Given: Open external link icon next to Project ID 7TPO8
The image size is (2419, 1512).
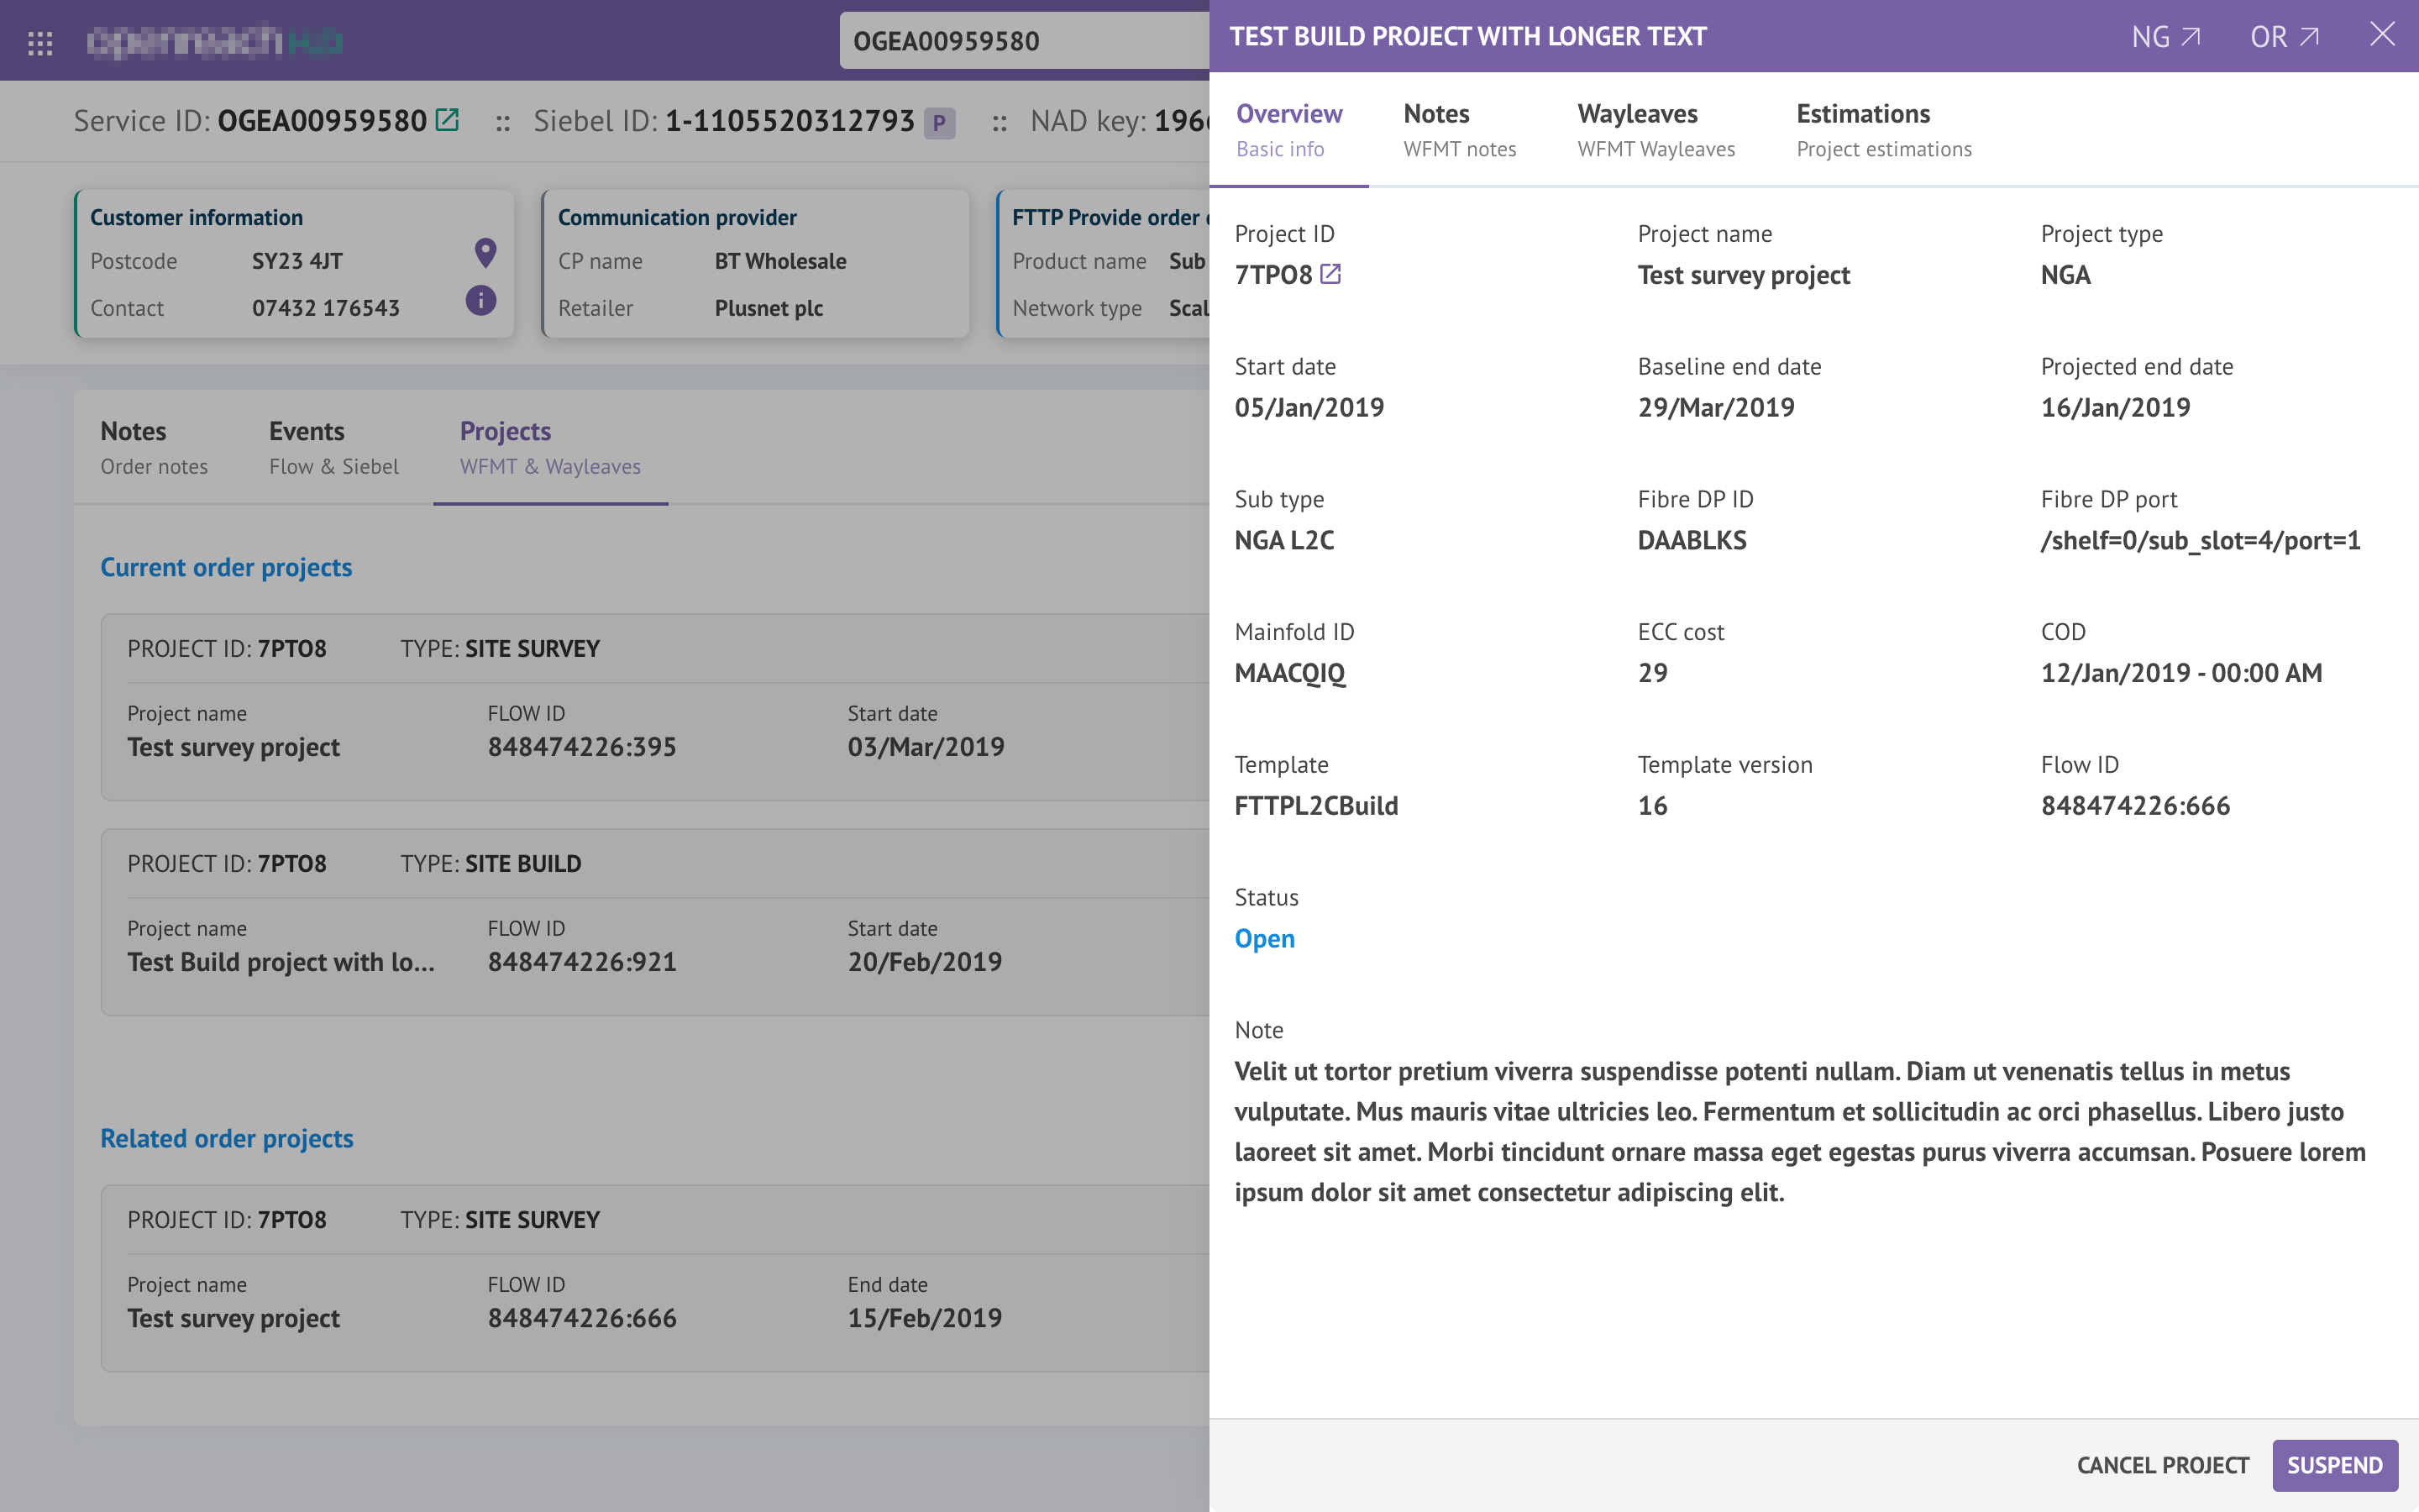Looking at the screenshot, I should tap(1330, 273).
